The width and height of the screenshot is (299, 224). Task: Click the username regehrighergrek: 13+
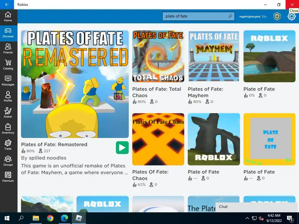point(253,17)
